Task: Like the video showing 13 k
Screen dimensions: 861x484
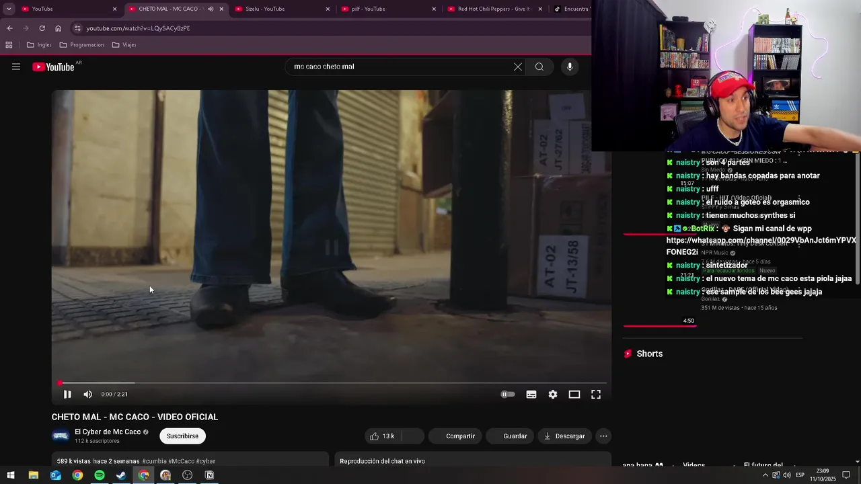Action: tap(383, 436)
